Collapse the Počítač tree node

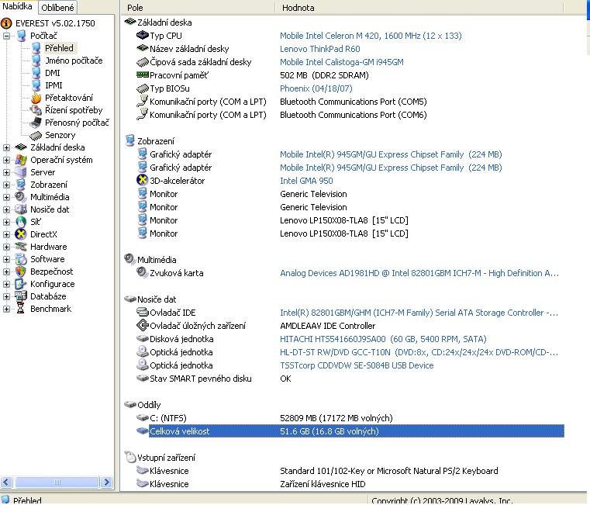tap(7, 36)
